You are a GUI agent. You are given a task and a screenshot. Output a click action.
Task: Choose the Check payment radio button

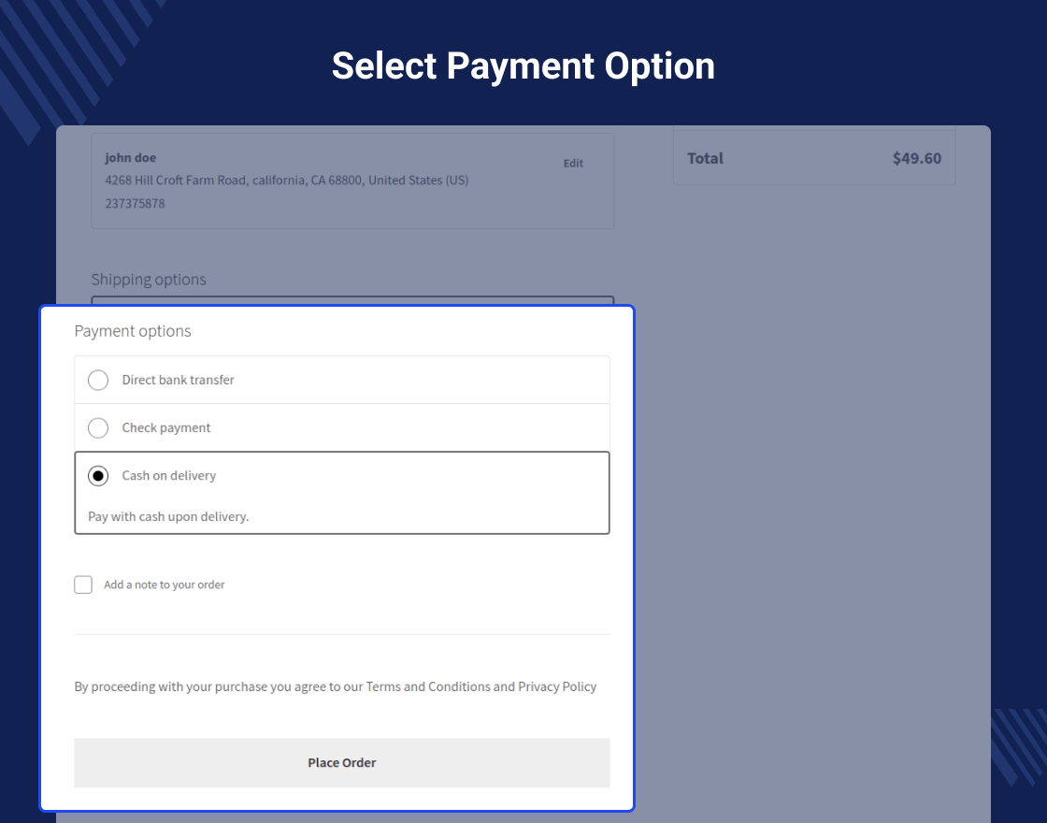(98, 428)
